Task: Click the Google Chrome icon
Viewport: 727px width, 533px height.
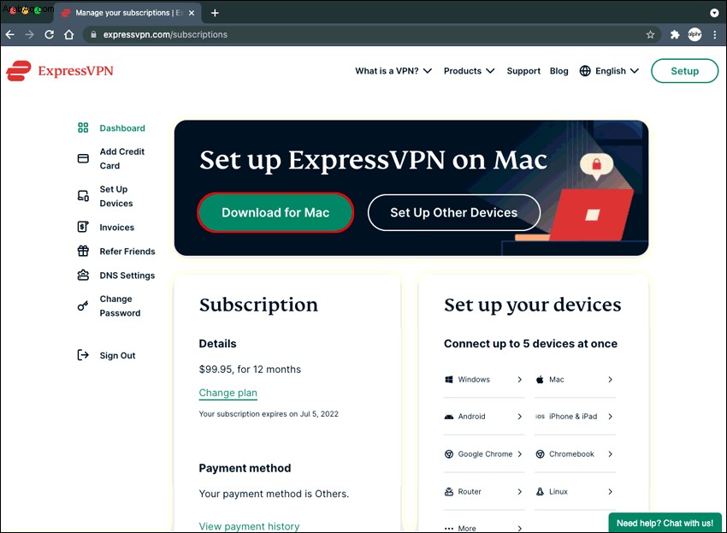Action: [449, 454]
